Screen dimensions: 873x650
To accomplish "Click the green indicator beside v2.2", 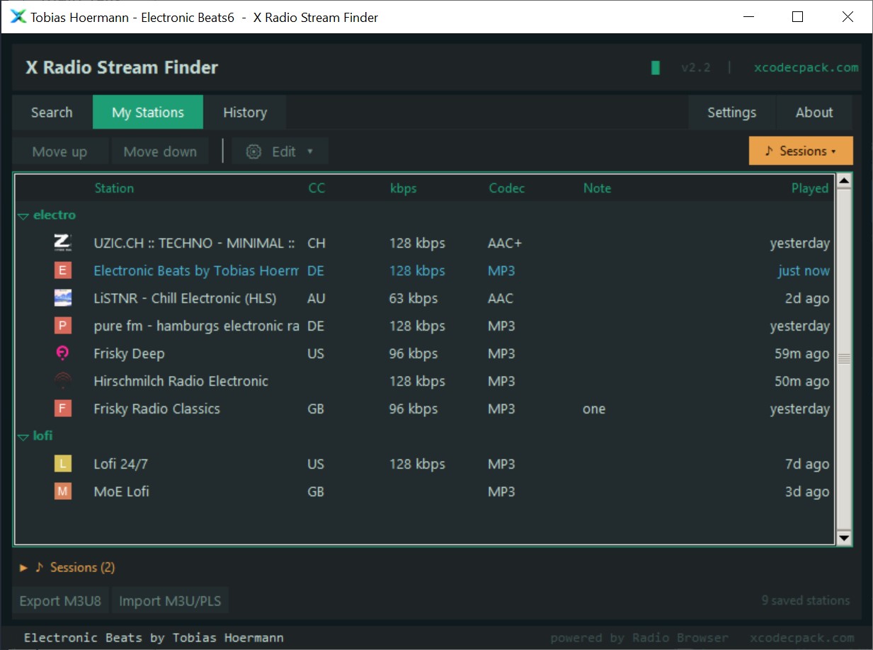I will pyautogui.click(x=656, y=68).
